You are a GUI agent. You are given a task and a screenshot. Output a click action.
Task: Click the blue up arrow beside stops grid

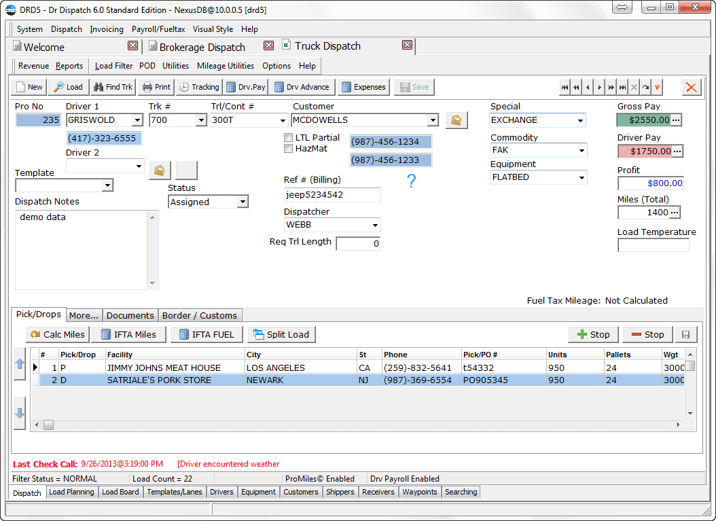coord(20,365)
